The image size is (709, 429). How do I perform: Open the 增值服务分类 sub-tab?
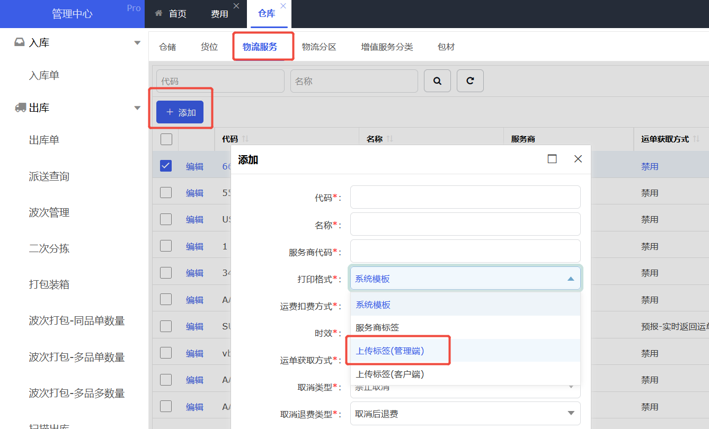[x=387, y=47]
